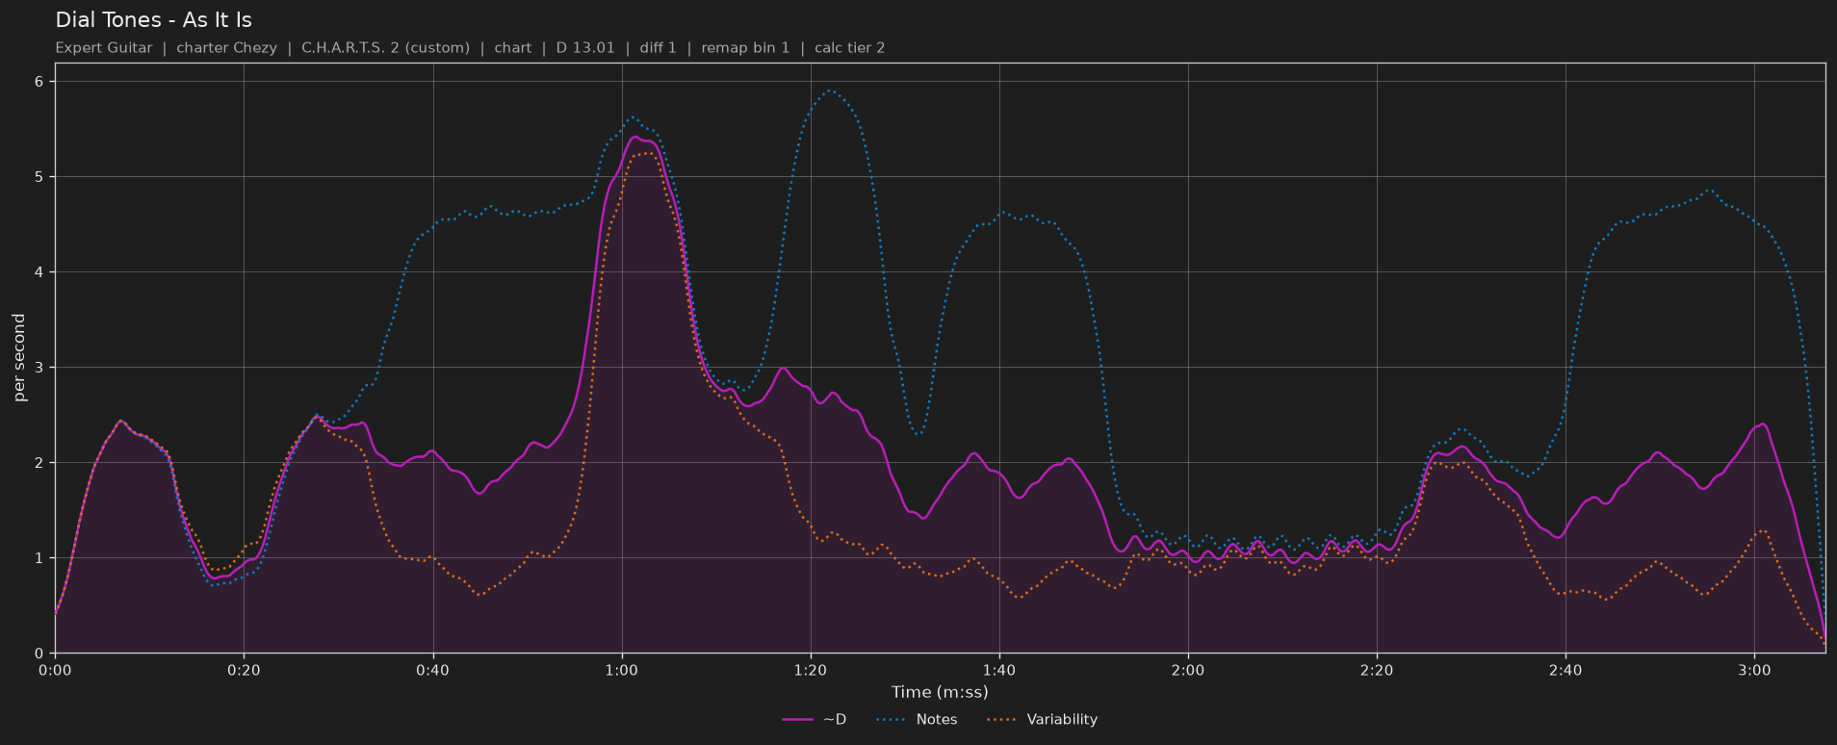Click the 0:40 x-axis tick label
The height and width of the screenshot is (745, 1837).
click(432, 671)
